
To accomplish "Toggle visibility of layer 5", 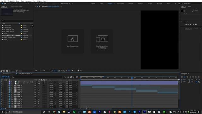I will pos(1,89).
